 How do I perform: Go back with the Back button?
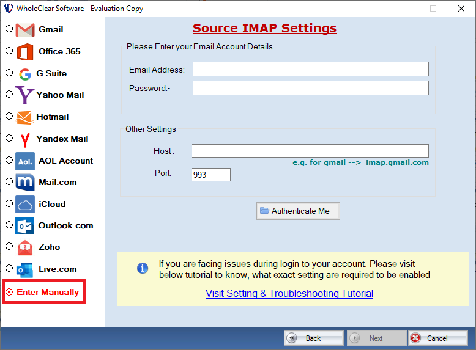(314, 338)
